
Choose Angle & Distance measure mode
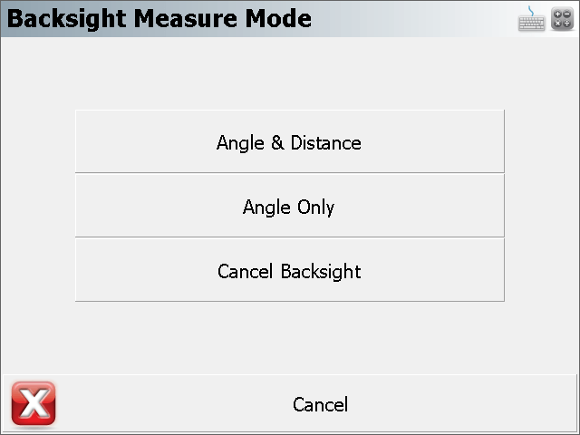(290, 141)
